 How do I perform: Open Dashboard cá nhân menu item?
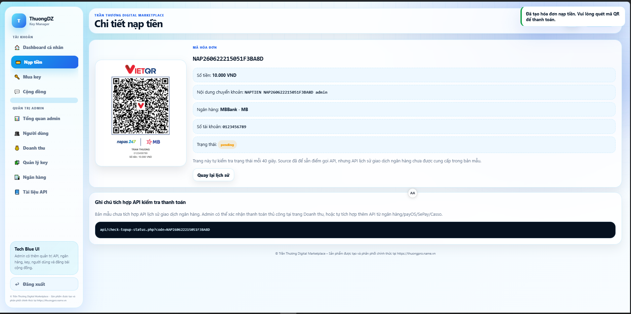point(45,48)
